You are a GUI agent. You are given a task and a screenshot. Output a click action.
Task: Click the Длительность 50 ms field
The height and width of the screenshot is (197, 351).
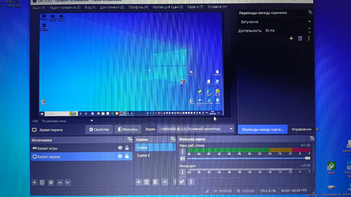pyautogui.click(x=287, y=30)
